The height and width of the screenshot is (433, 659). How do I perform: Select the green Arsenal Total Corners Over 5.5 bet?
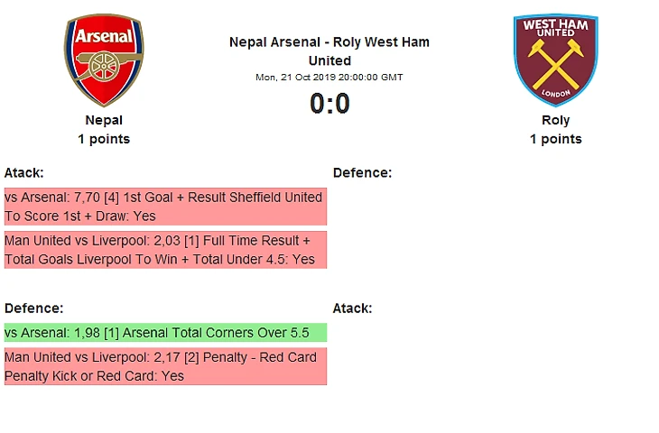(164, 333)
